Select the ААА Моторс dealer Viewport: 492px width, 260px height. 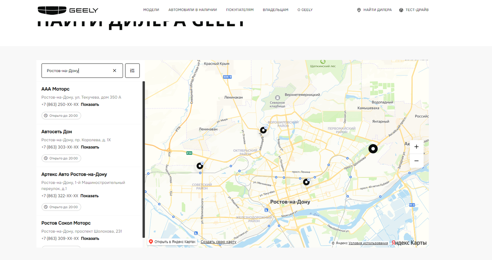tap(55, 89)
